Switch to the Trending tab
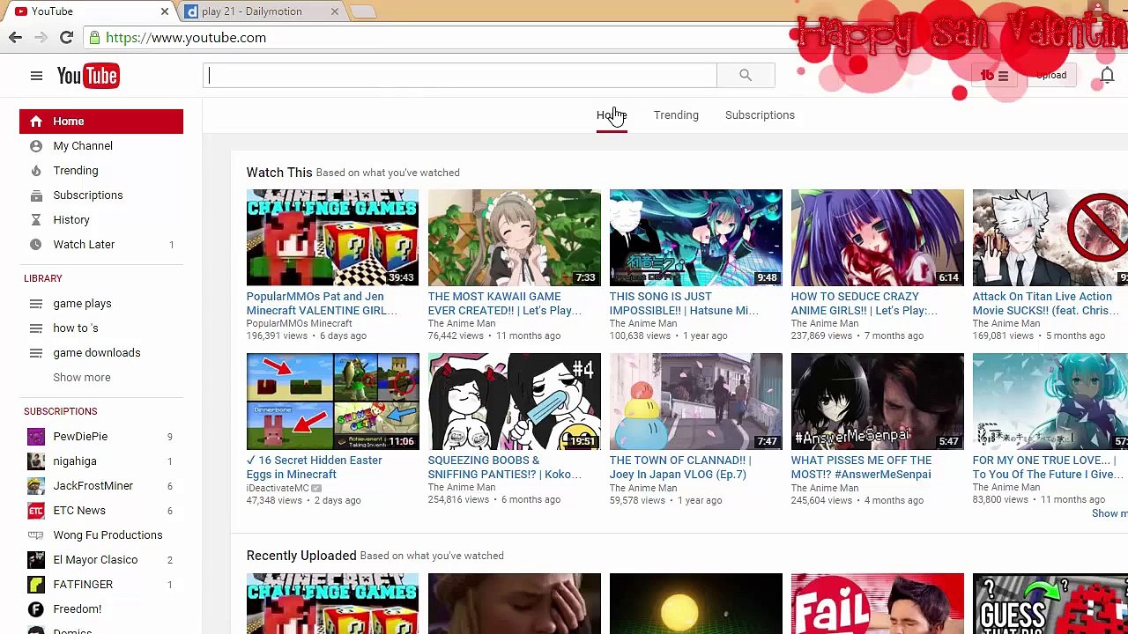 676,115
